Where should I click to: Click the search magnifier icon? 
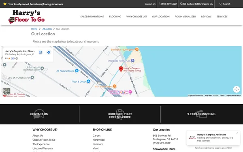221,4
